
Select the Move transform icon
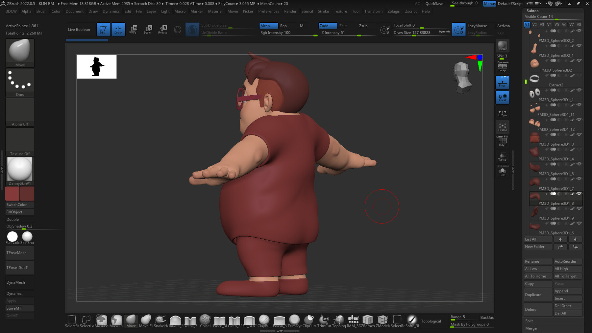(x=133, y=30)
